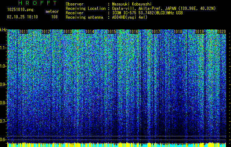This screenshot has width=231, height=147.
Task: Click the 1012 time marker
Action: click(46, 32)
